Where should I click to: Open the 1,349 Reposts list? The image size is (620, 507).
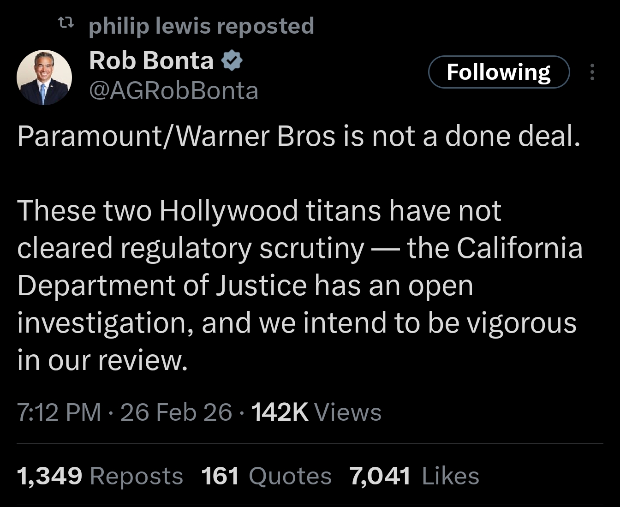coord(100,476)
